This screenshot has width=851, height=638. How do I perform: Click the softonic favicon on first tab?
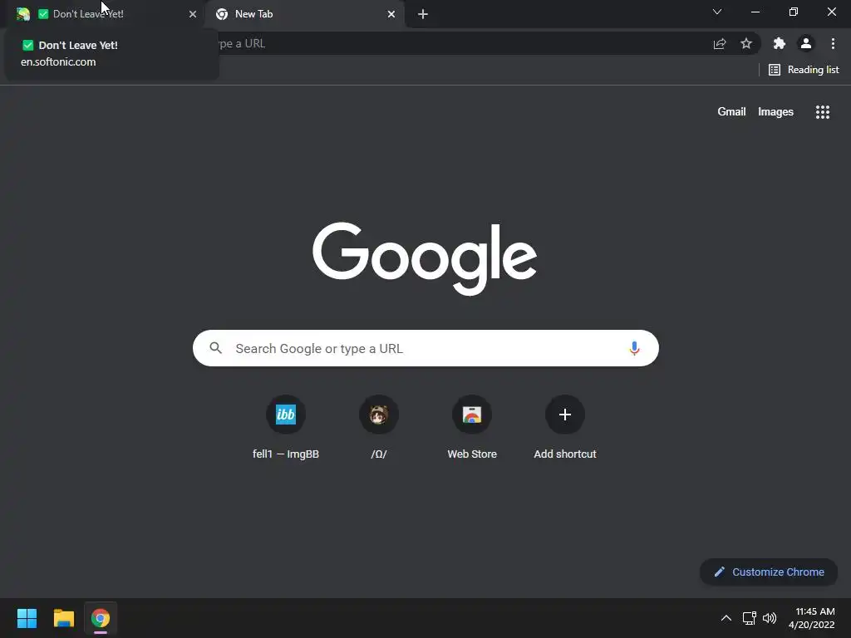[x=22, y=14]
